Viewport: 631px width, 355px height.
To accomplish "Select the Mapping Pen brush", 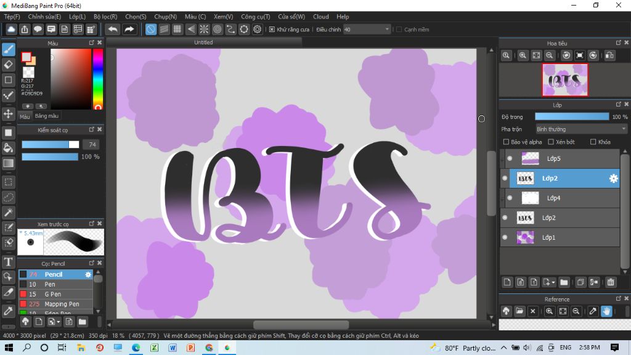I will [55, 304].
